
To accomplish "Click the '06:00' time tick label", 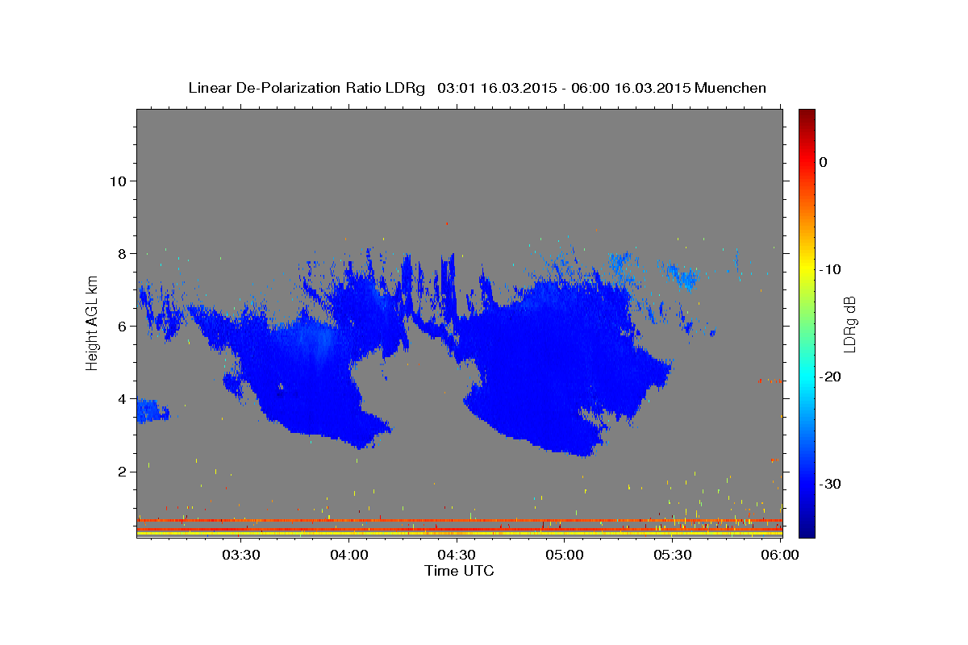I will pyautogui.click(x=780, y=555).
